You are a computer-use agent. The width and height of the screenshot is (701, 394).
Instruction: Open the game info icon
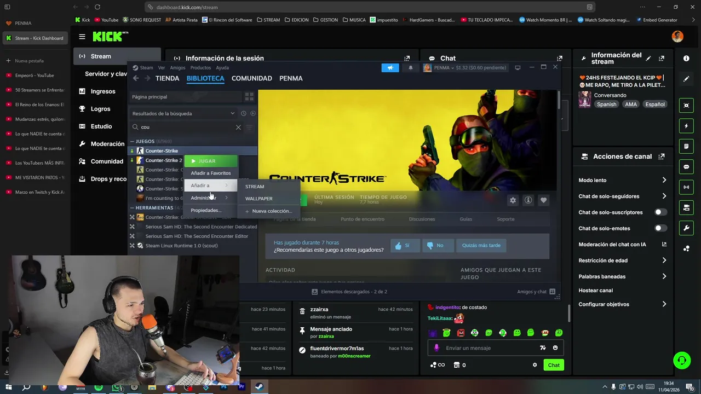528,200
